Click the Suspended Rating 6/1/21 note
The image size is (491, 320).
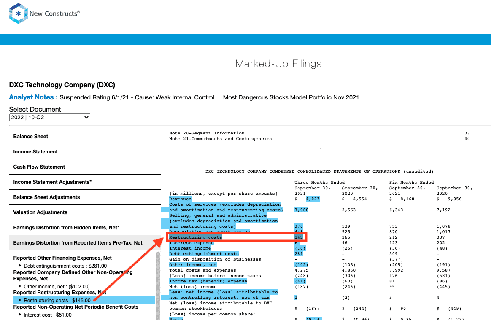pyautogui.click(x=137, y=97)
